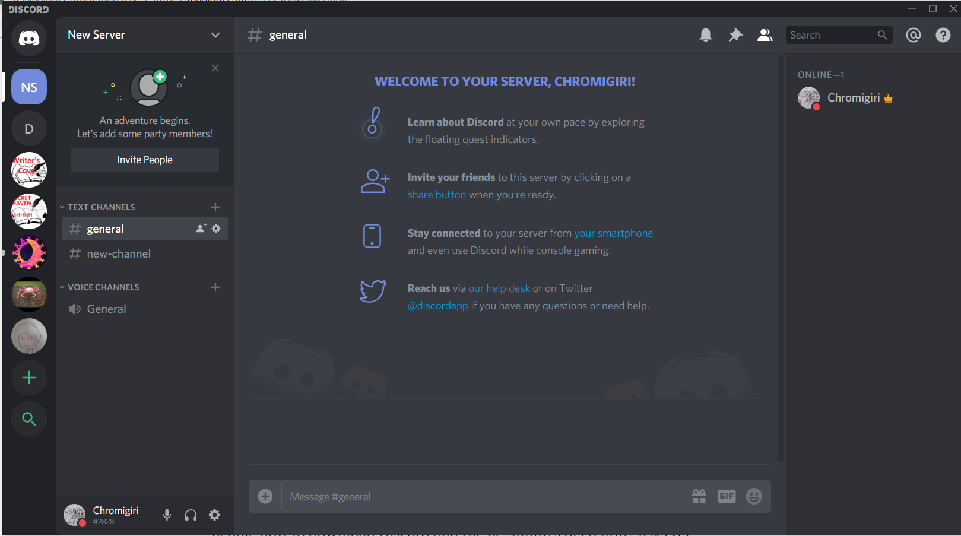The height and width of the screenshot is (536, 961).
Task: Open the share button link
Action: click(x=437, y=195)
